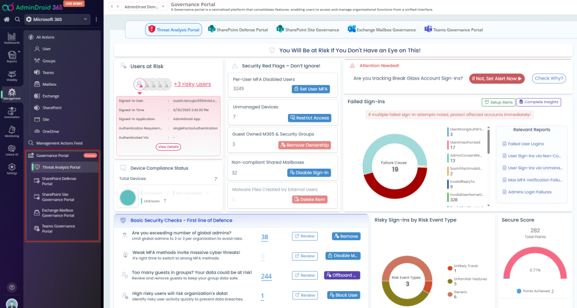Open the 360 Visibility sidebar icon
Image resolution: width=577 pixels, height=308 pixels.
[12, 76]
